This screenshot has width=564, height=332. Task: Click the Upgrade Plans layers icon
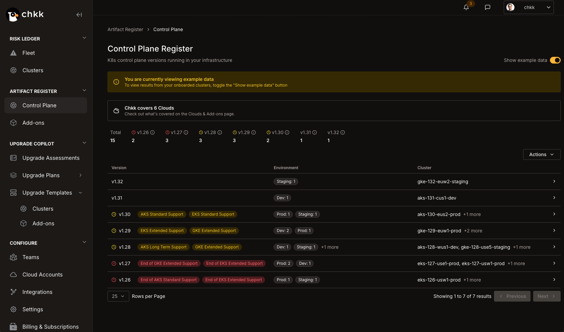[13, 175]
